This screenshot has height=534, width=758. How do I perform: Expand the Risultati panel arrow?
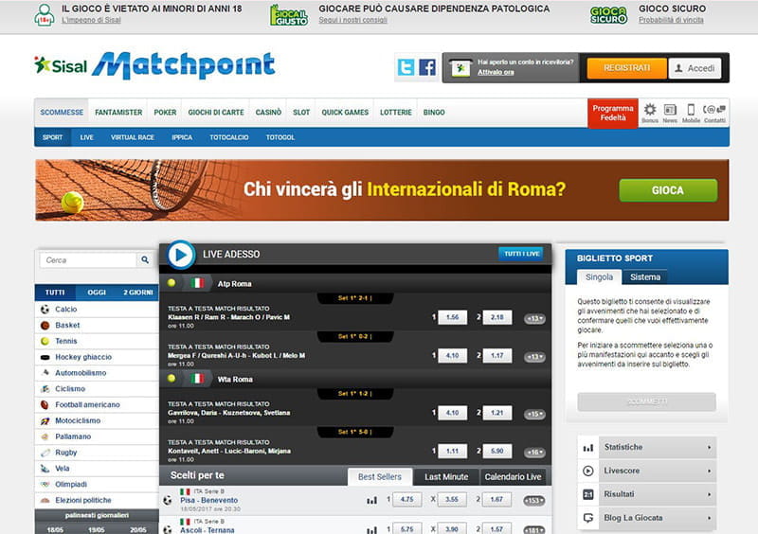click(709, 494)
